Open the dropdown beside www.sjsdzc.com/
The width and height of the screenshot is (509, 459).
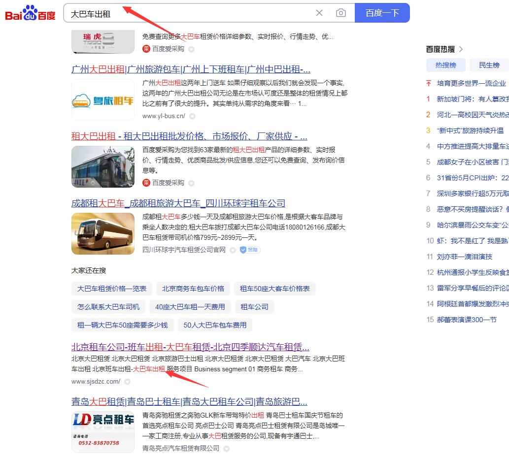128,382
